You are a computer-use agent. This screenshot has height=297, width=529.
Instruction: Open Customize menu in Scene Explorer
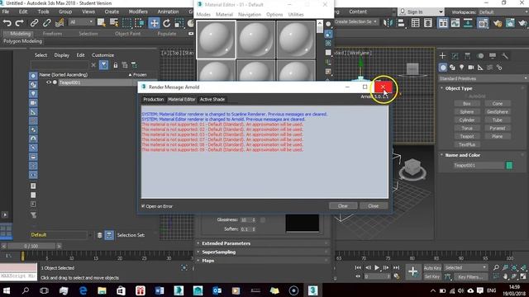[102, 55]
